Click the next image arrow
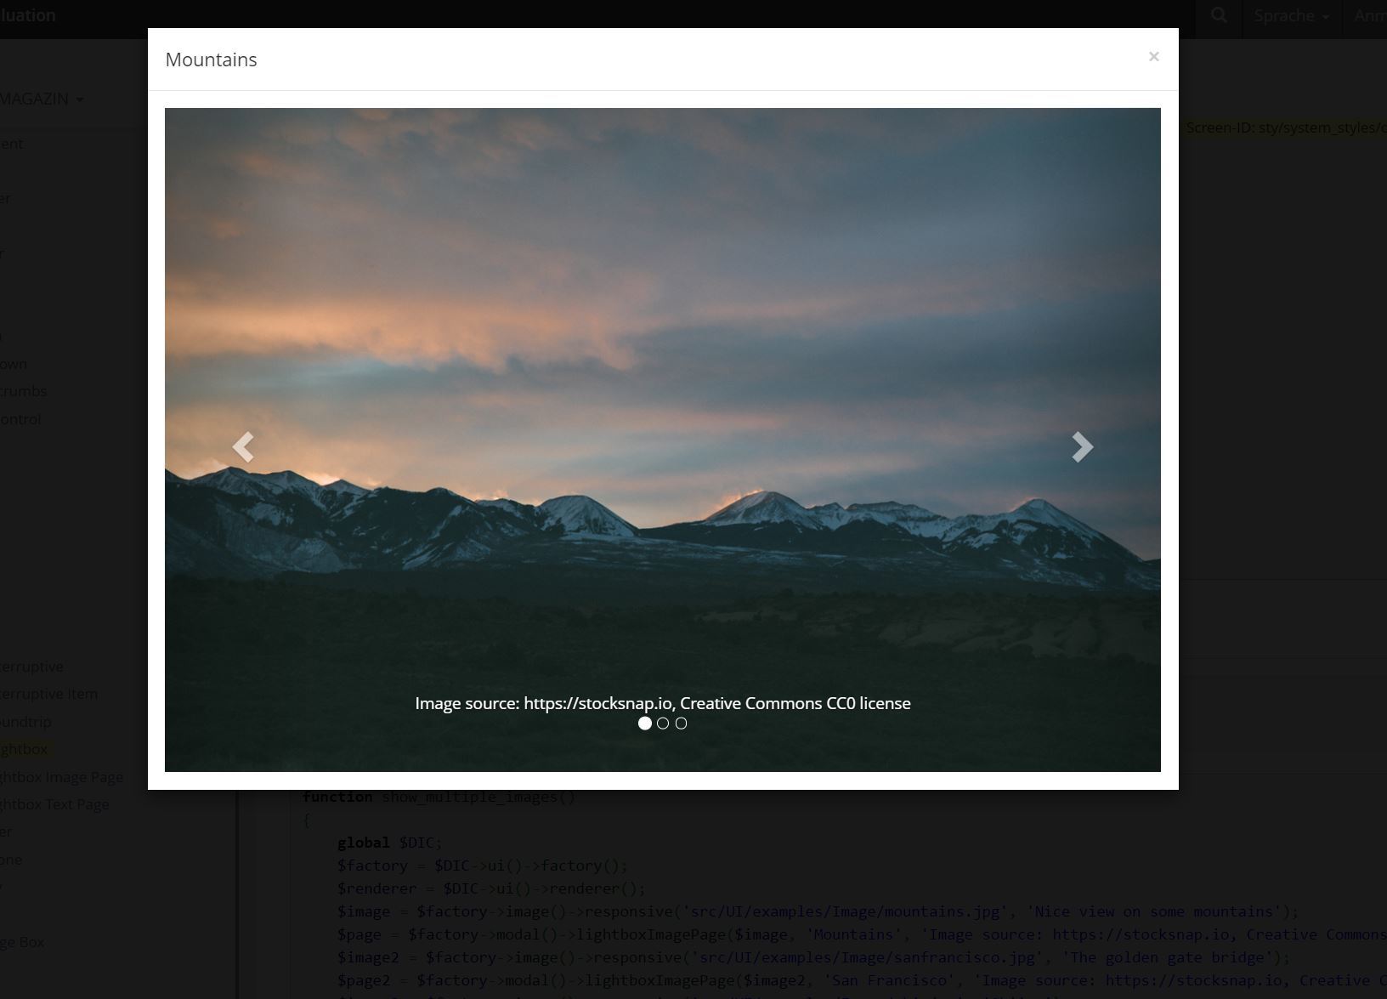The height and width of the screenshot is (999, 1387). (x=1082, y=446)
